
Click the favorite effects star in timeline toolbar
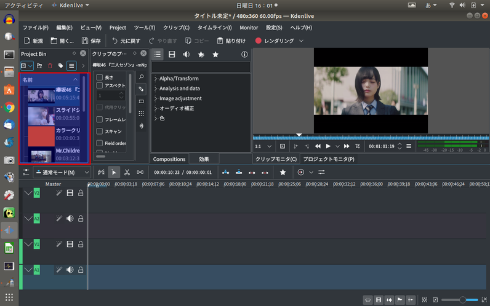(283, 172)
